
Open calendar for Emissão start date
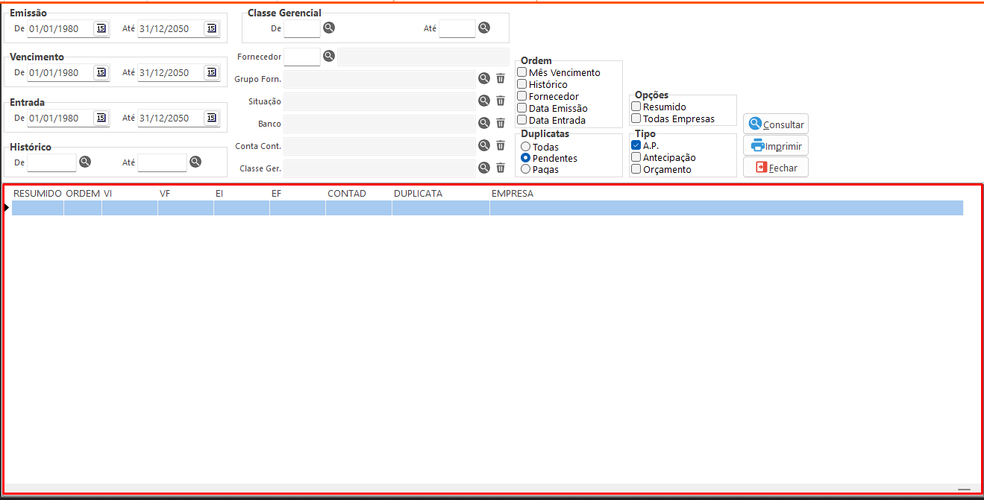tap(101, 28)
